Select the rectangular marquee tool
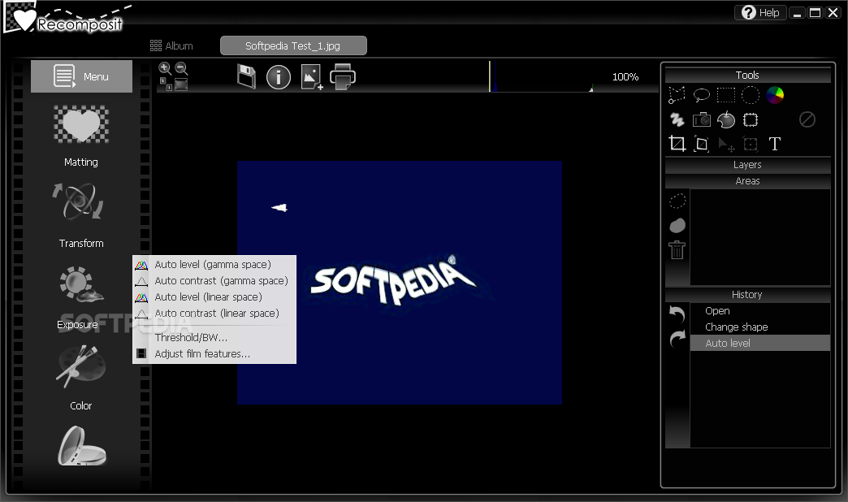The height and width of the screenshot is (502, 848). pyautogui.click(x=726, y=95)
